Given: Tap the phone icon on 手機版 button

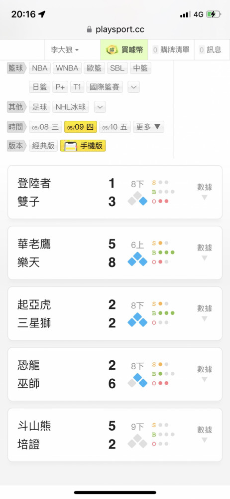Looking at the screenshot, I should pos(71,146).
